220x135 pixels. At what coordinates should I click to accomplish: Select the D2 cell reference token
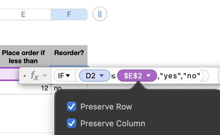click(90, 76)
